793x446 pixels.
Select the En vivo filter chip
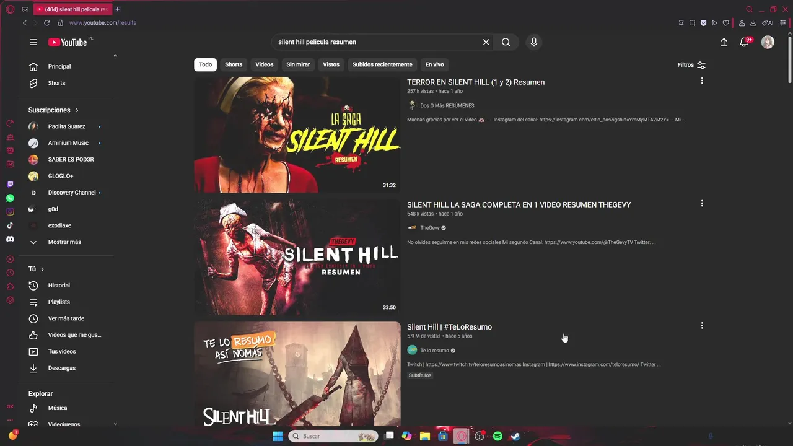pos(434,64)
